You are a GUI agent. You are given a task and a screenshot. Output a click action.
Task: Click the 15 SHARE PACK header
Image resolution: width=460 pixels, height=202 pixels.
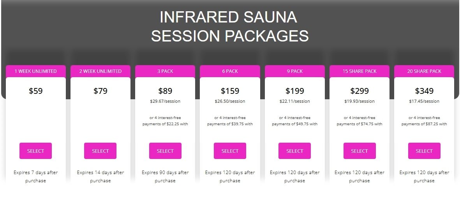tap(359, 71)
